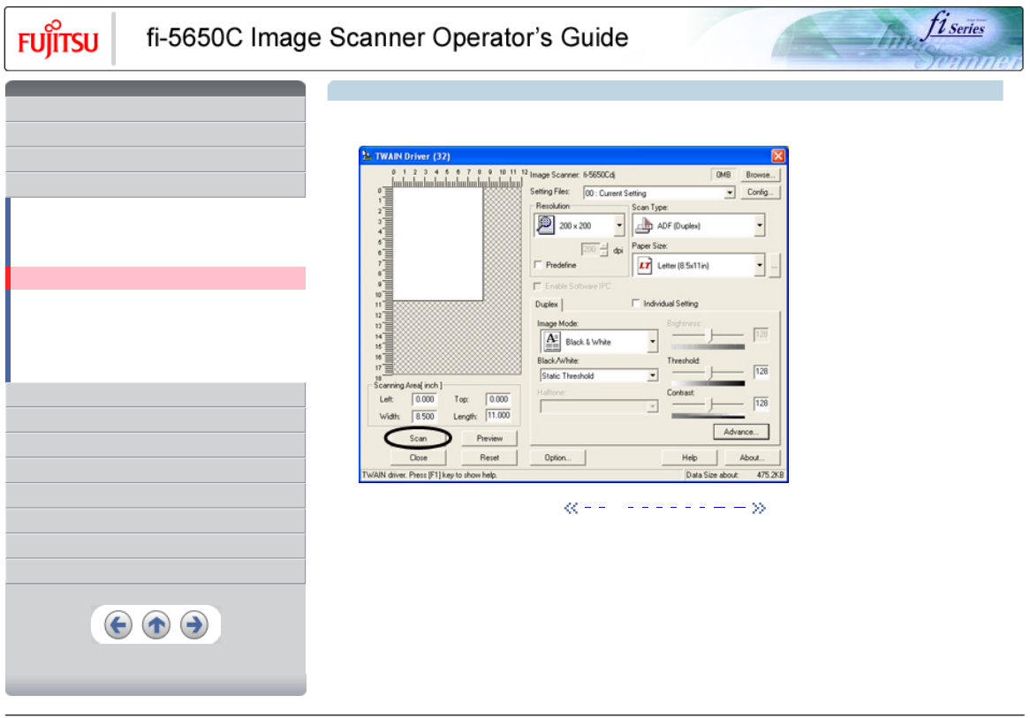Click the forward arrow navigation icon
Image resolution: width=1030 pixels, height=718 pixels.
[x=193, y=624]
